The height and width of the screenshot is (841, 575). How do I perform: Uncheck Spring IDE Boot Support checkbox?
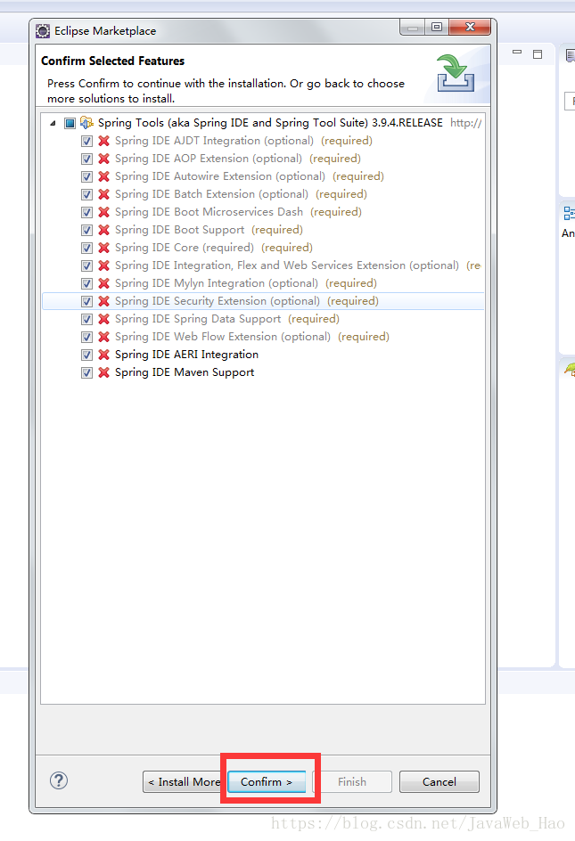click(x=86, y=230)
